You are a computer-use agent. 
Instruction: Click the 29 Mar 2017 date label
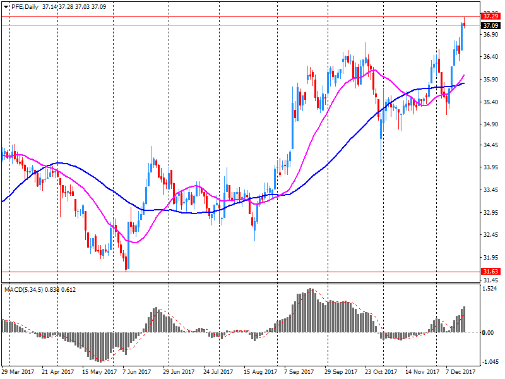(x=18, y=372)
